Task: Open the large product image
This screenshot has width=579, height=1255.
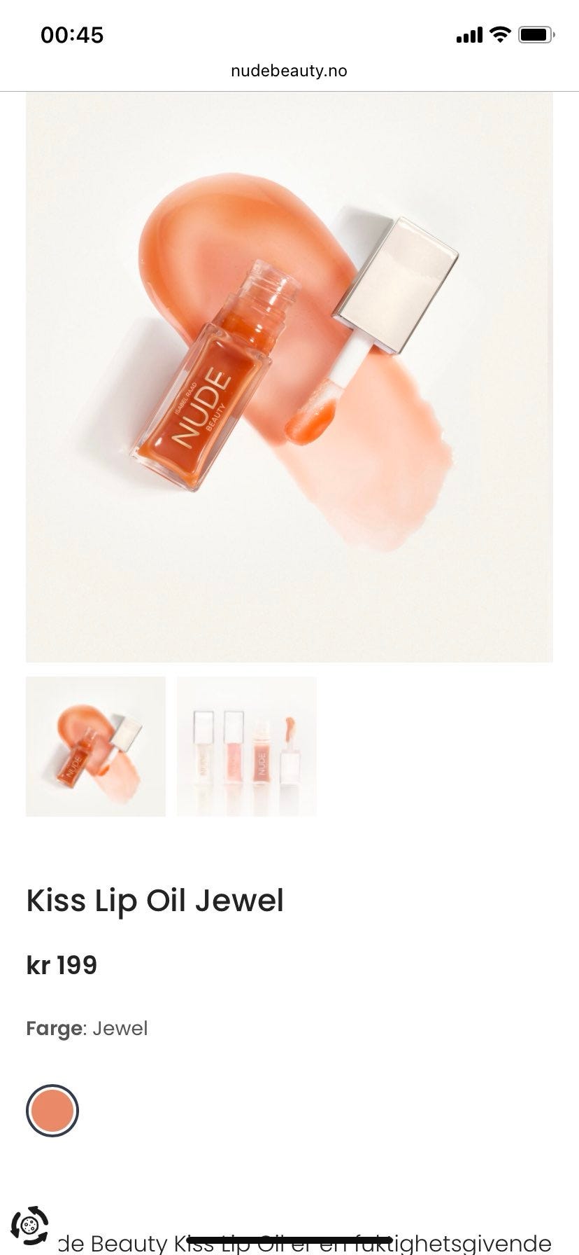Action: pos(289,377)
